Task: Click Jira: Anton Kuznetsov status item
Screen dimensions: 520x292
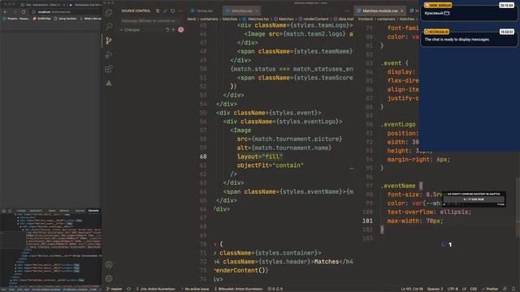Action: click(155, 289)
